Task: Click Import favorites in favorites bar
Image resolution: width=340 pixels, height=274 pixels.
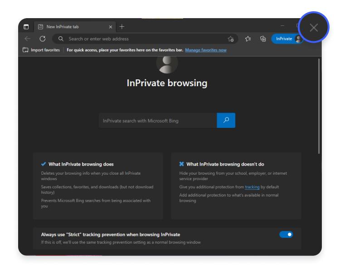Action: pos(41,50)
